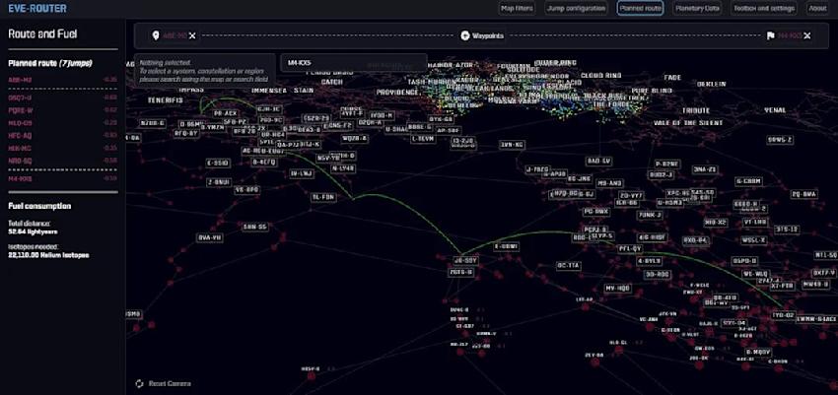Viewport: 838px width, 395px height.
Task: Click the PROVIDENCE region label
Action: click(397, 93)
